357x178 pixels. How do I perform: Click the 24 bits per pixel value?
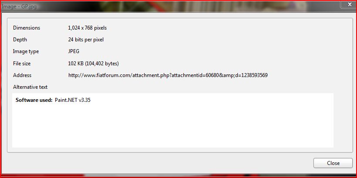pyautogui.click(x=86, y=40)
